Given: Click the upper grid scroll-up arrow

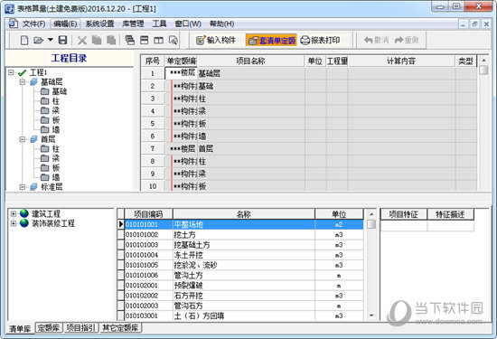Looking at the screenshot, I should (x=483, y=61).
